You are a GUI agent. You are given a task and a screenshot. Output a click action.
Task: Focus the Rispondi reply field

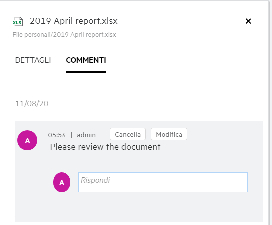tap(163, 182)
